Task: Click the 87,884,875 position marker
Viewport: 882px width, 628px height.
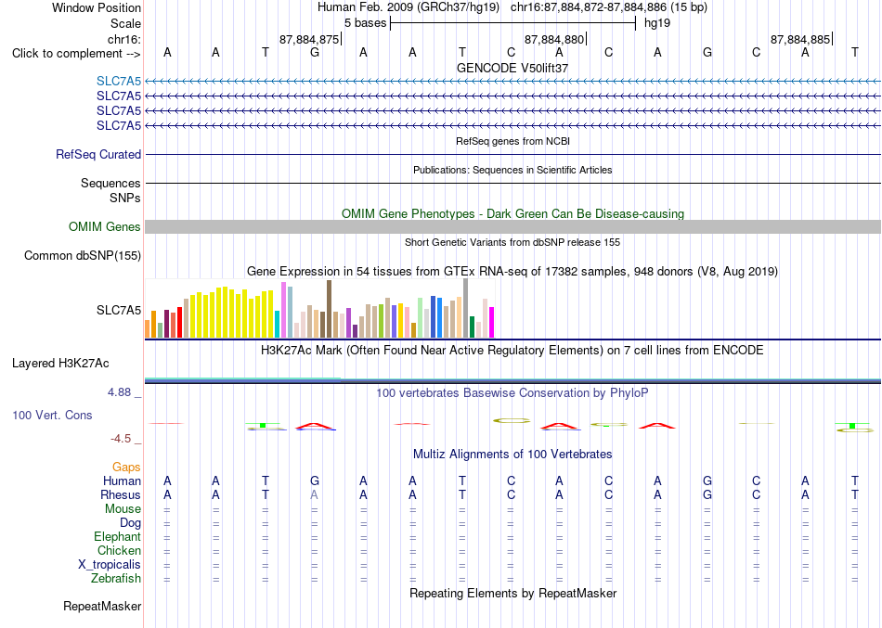Action: pyautogui.click(x=310, y=39)
